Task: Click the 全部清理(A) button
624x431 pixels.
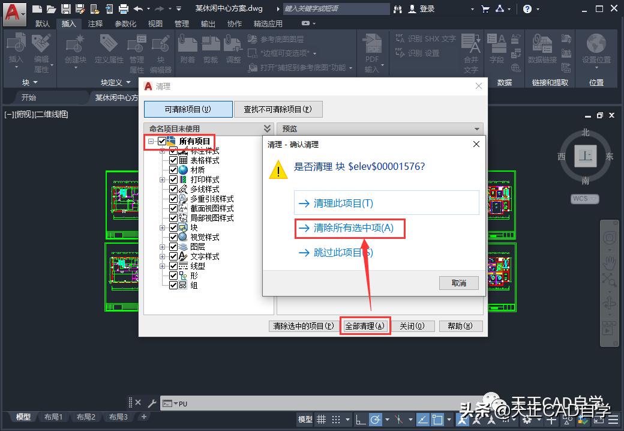Action: [365, 325]
